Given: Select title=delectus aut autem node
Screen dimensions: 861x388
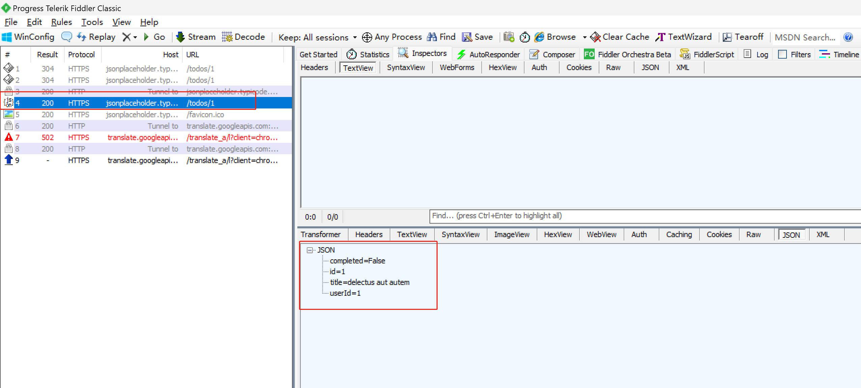Looking at the screenshot, I should pos(369,282).
